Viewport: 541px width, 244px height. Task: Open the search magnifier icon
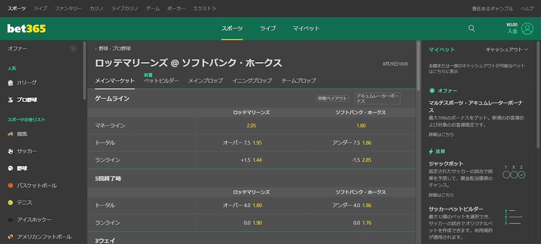(472, 28)
